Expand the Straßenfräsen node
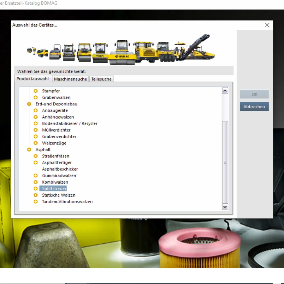Screen dimensions: 284x284 pyautogui.click(x=36, y=156)
